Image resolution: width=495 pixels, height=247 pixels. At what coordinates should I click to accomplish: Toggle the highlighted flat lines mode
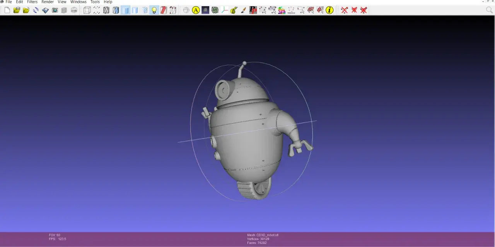(x=125, y=10)
